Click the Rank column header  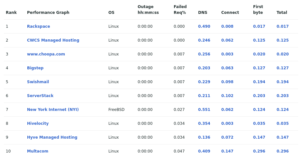11,12
